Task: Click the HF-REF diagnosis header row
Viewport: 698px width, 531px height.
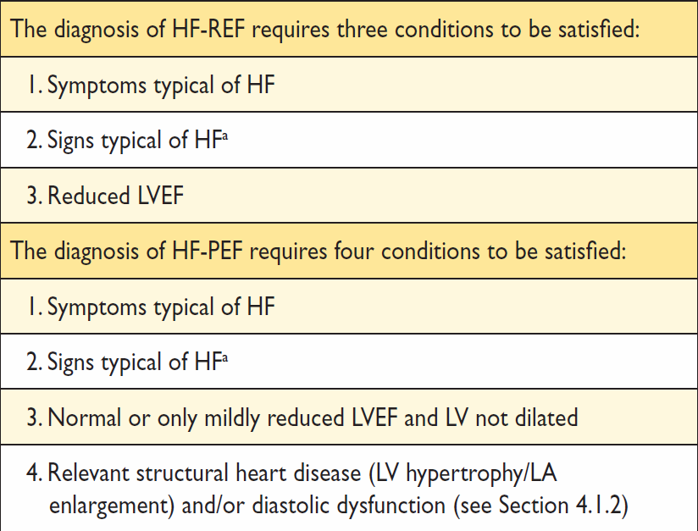Action: tap(349, 29)
